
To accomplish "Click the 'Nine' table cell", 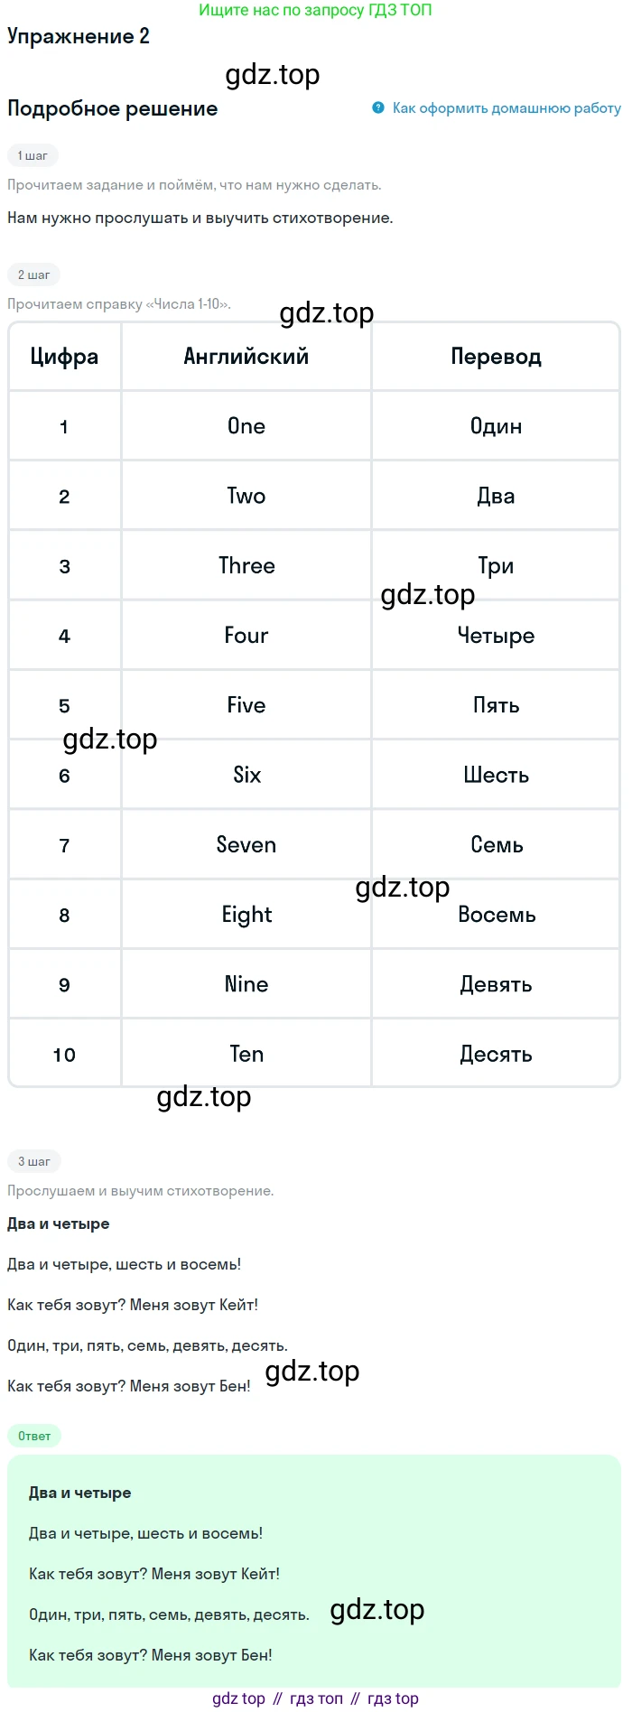I will point(246,984).
